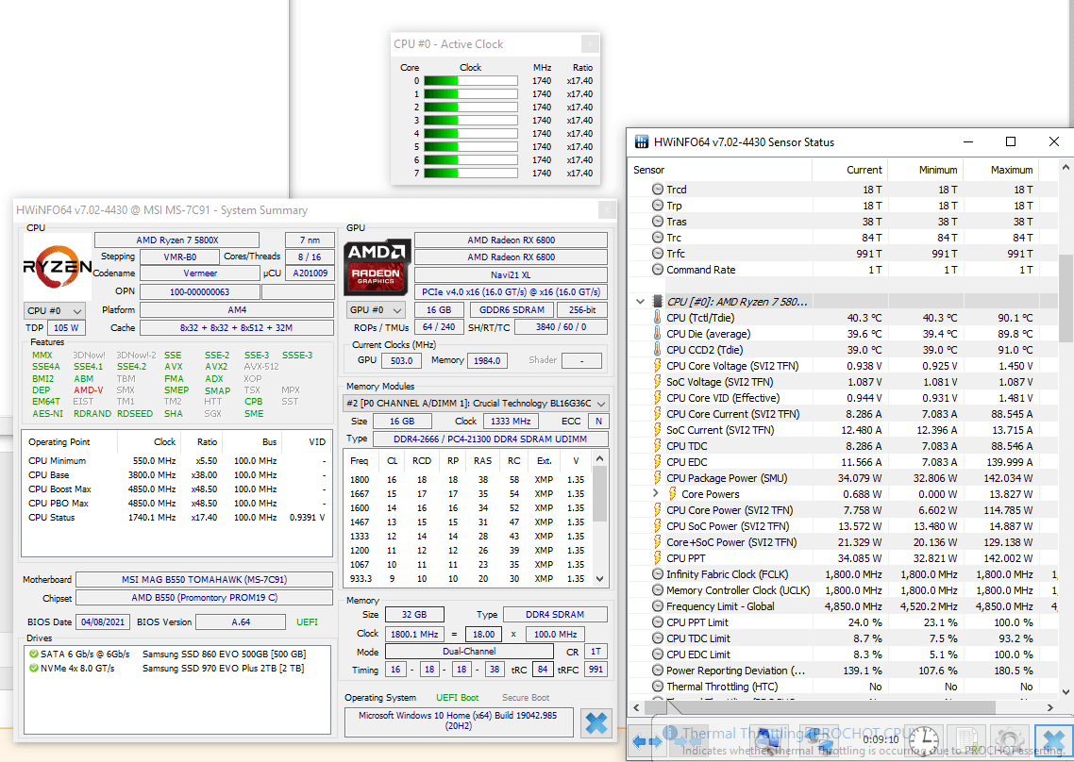Click the Ryzen logo in System Summary
Screen dimensions: 1074x762
click(58, 266)
